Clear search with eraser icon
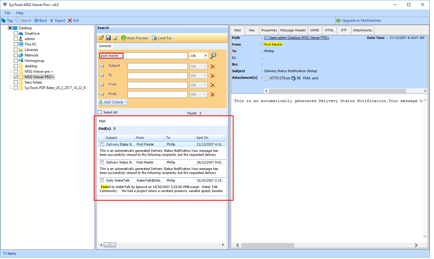Viewport: 434px width, 259px height. click(x=115, y=38)
